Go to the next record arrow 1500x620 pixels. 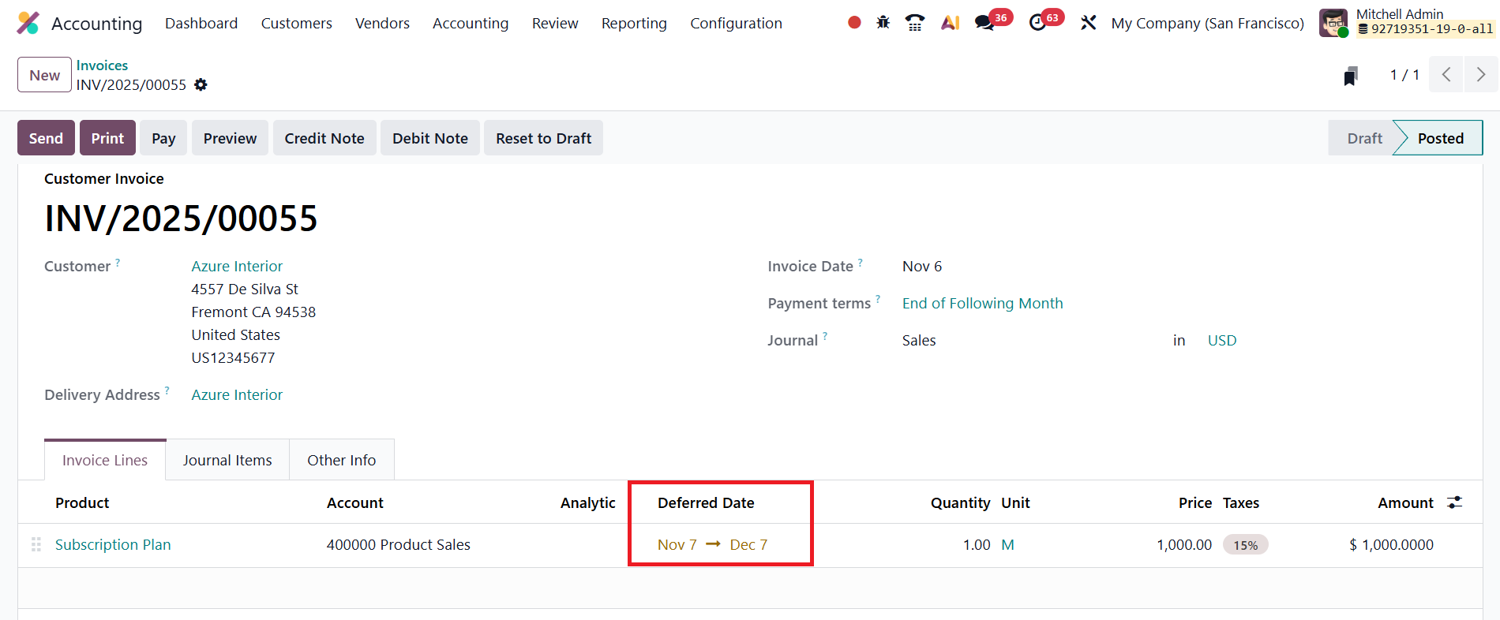click(1480, 75)
